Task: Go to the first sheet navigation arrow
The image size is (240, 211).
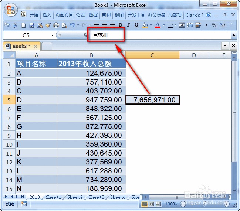Action: (6, 197)
